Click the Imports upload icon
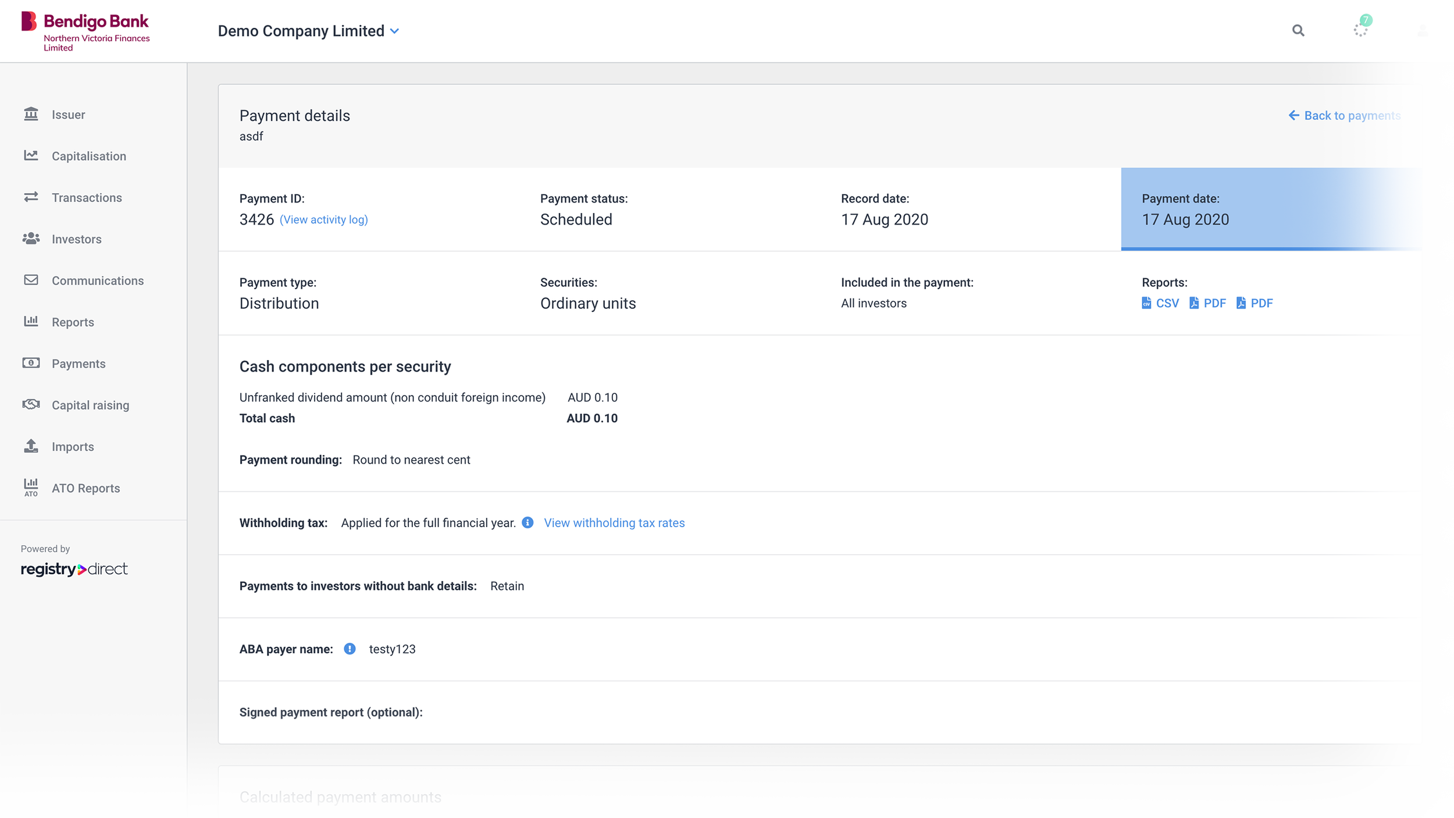This screenshot has width=1454, height=818. coord(31,446)
